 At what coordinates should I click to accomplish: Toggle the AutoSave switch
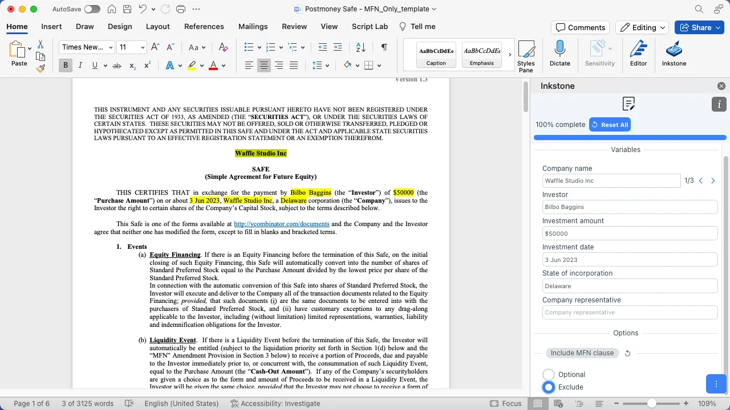tap(92, 9)
